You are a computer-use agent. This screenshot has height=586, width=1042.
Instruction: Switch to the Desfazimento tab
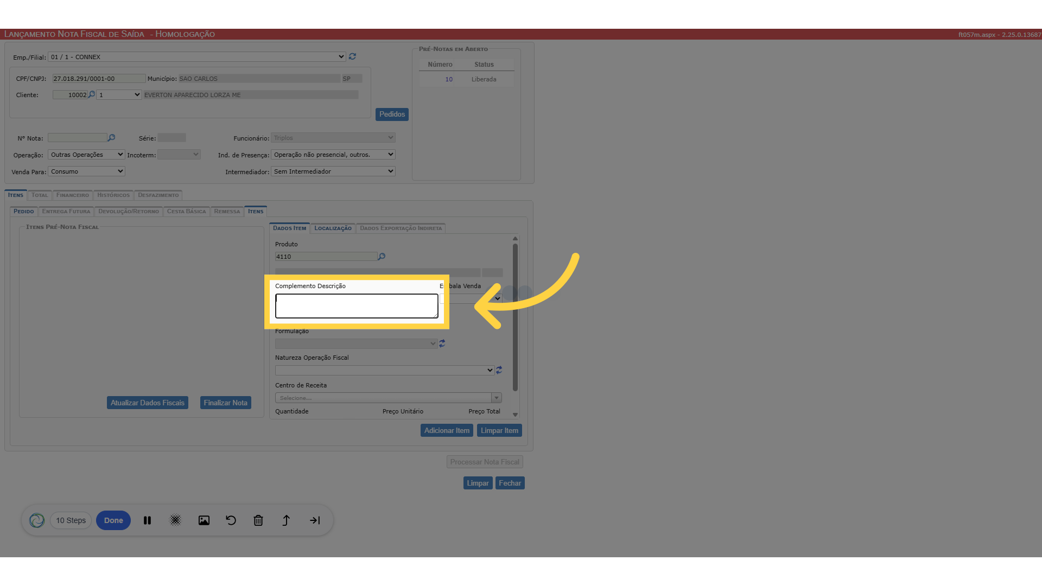tap(158, 195)
